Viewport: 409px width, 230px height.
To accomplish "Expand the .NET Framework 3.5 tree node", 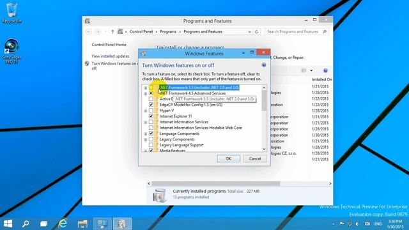I will click(x=146, y=88).
